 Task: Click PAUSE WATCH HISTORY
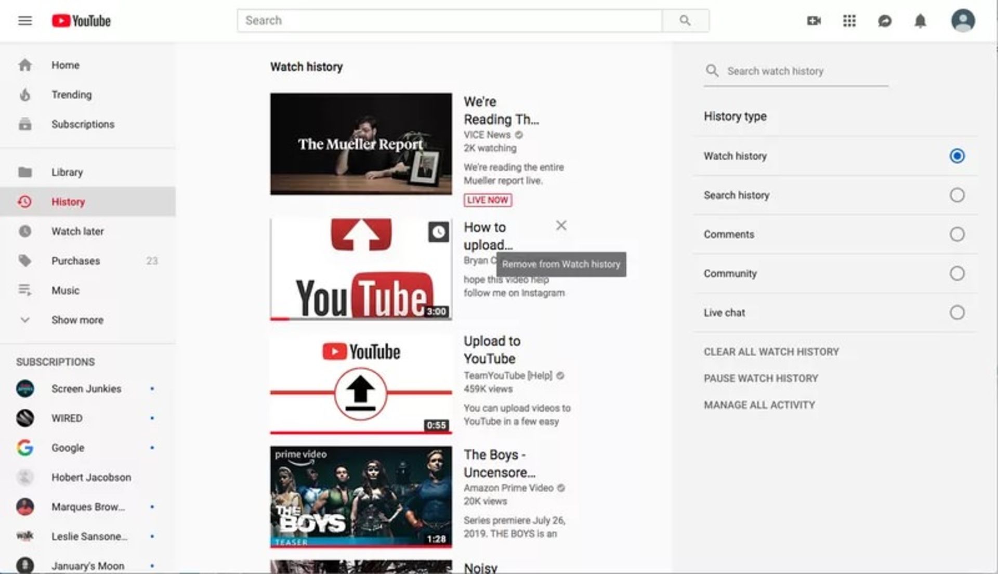[761, 379]
